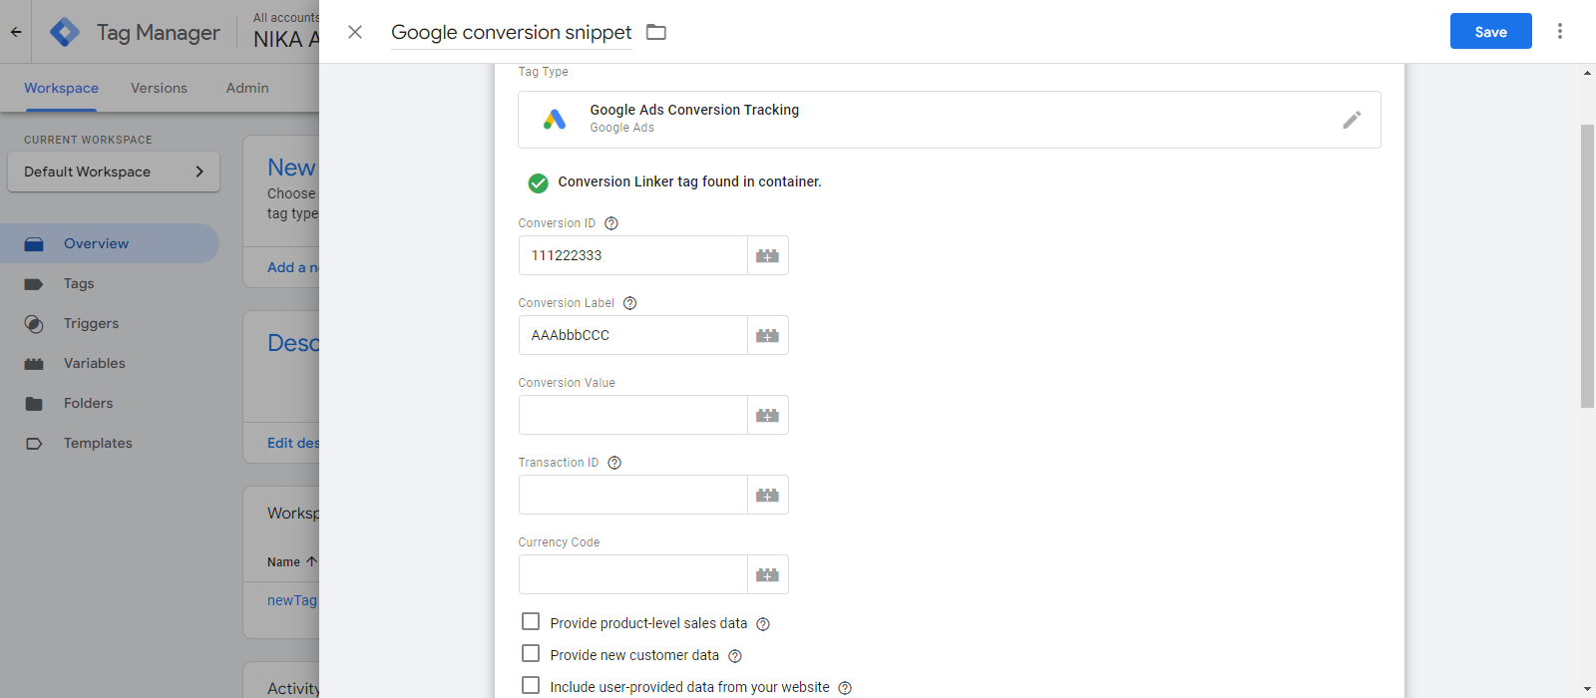
Task: Open help for Transaction ID
Action: pyautogui.click(x=614, y=463)
